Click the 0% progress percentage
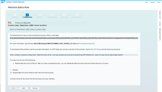 [x=10, y=23]
